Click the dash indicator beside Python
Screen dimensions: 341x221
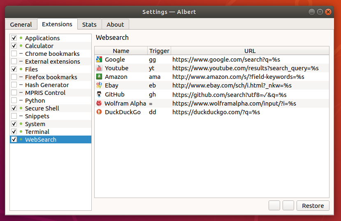[21, 100]
